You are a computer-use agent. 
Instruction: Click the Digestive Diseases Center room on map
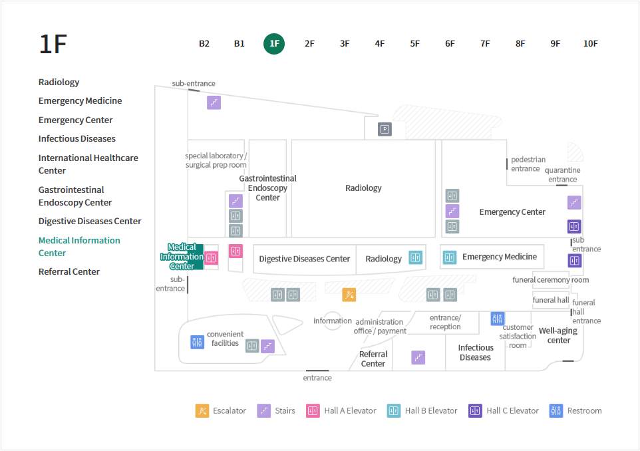[x=304, y=259]
